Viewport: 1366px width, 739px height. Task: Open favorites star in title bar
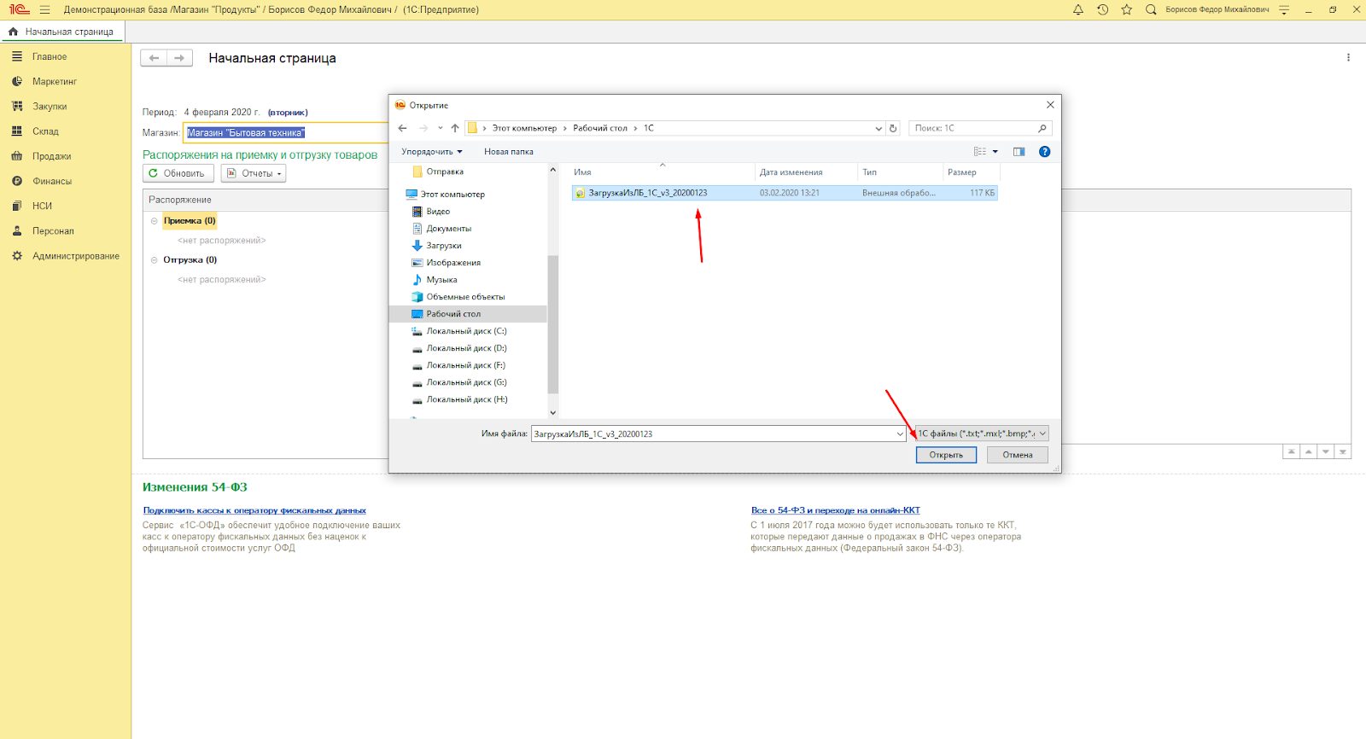(1127, 10)
